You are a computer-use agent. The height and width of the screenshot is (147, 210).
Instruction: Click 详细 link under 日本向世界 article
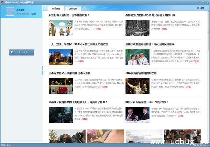tap(105, 86)
